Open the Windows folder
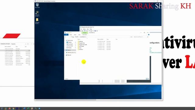This screenshot has height=110, width=195. [80, 50]
